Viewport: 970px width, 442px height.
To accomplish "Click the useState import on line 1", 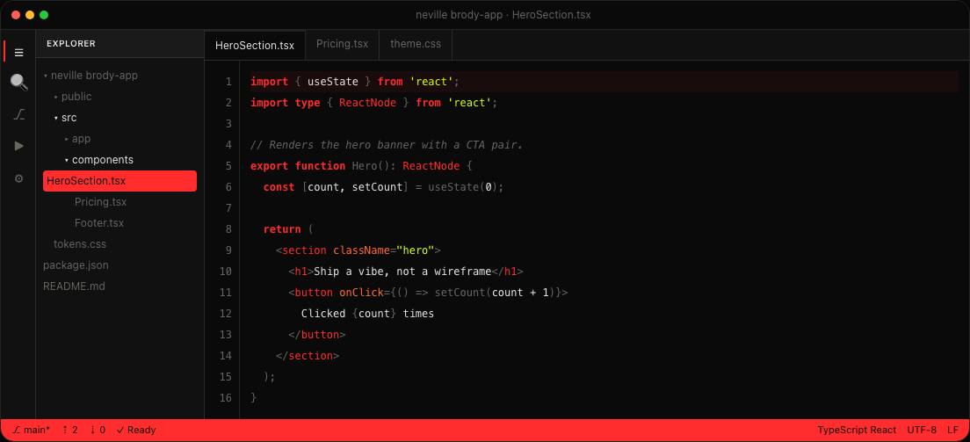I will click(333, 82).
